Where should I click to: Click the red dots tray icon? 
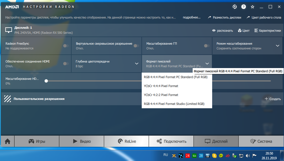pyautogui.click(x=228, y=155)
